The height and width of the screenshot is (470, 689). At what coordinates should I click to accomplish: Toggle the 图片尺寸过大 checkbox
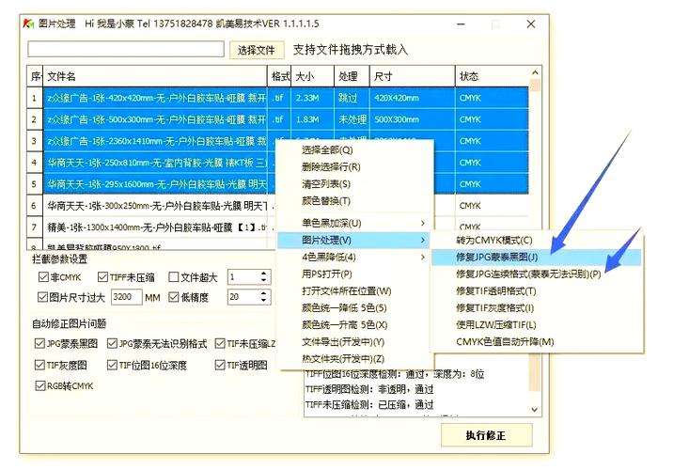42,297
